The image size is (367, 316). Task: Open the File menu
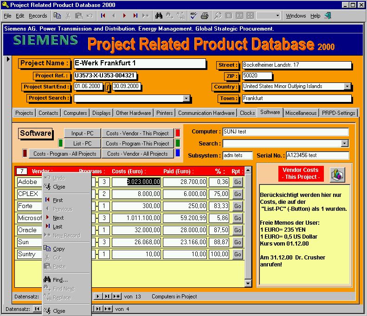[x=7, y=16]
